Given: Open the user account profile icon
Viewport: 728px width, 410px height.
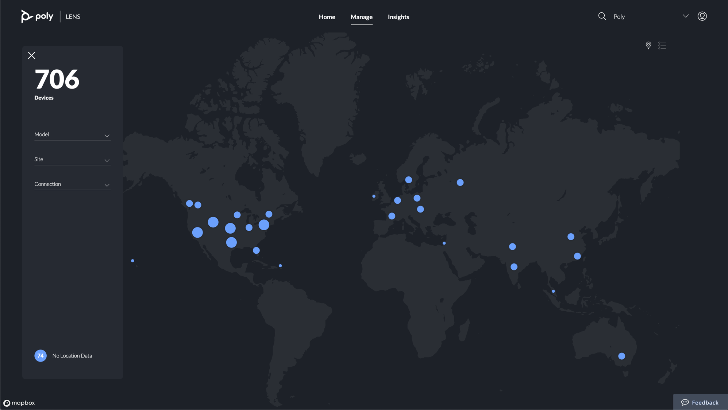Looking at the screenshot, I should 702,16.
